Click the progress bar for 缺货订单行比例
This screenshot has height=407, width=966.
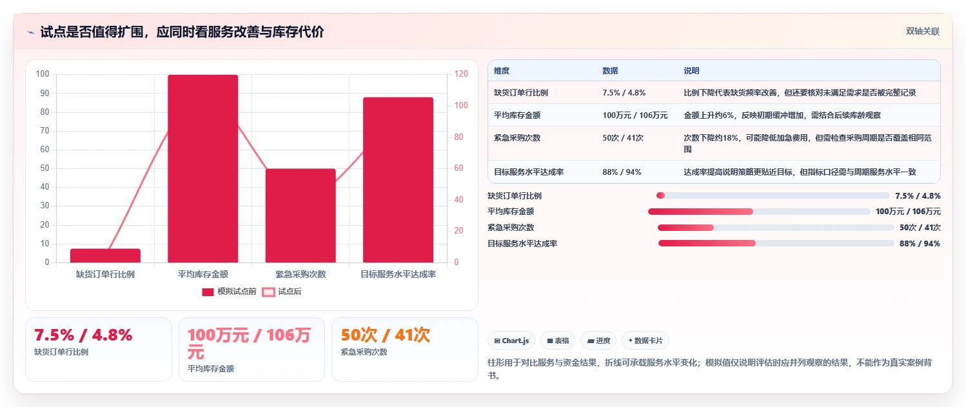tap(773, 195)
